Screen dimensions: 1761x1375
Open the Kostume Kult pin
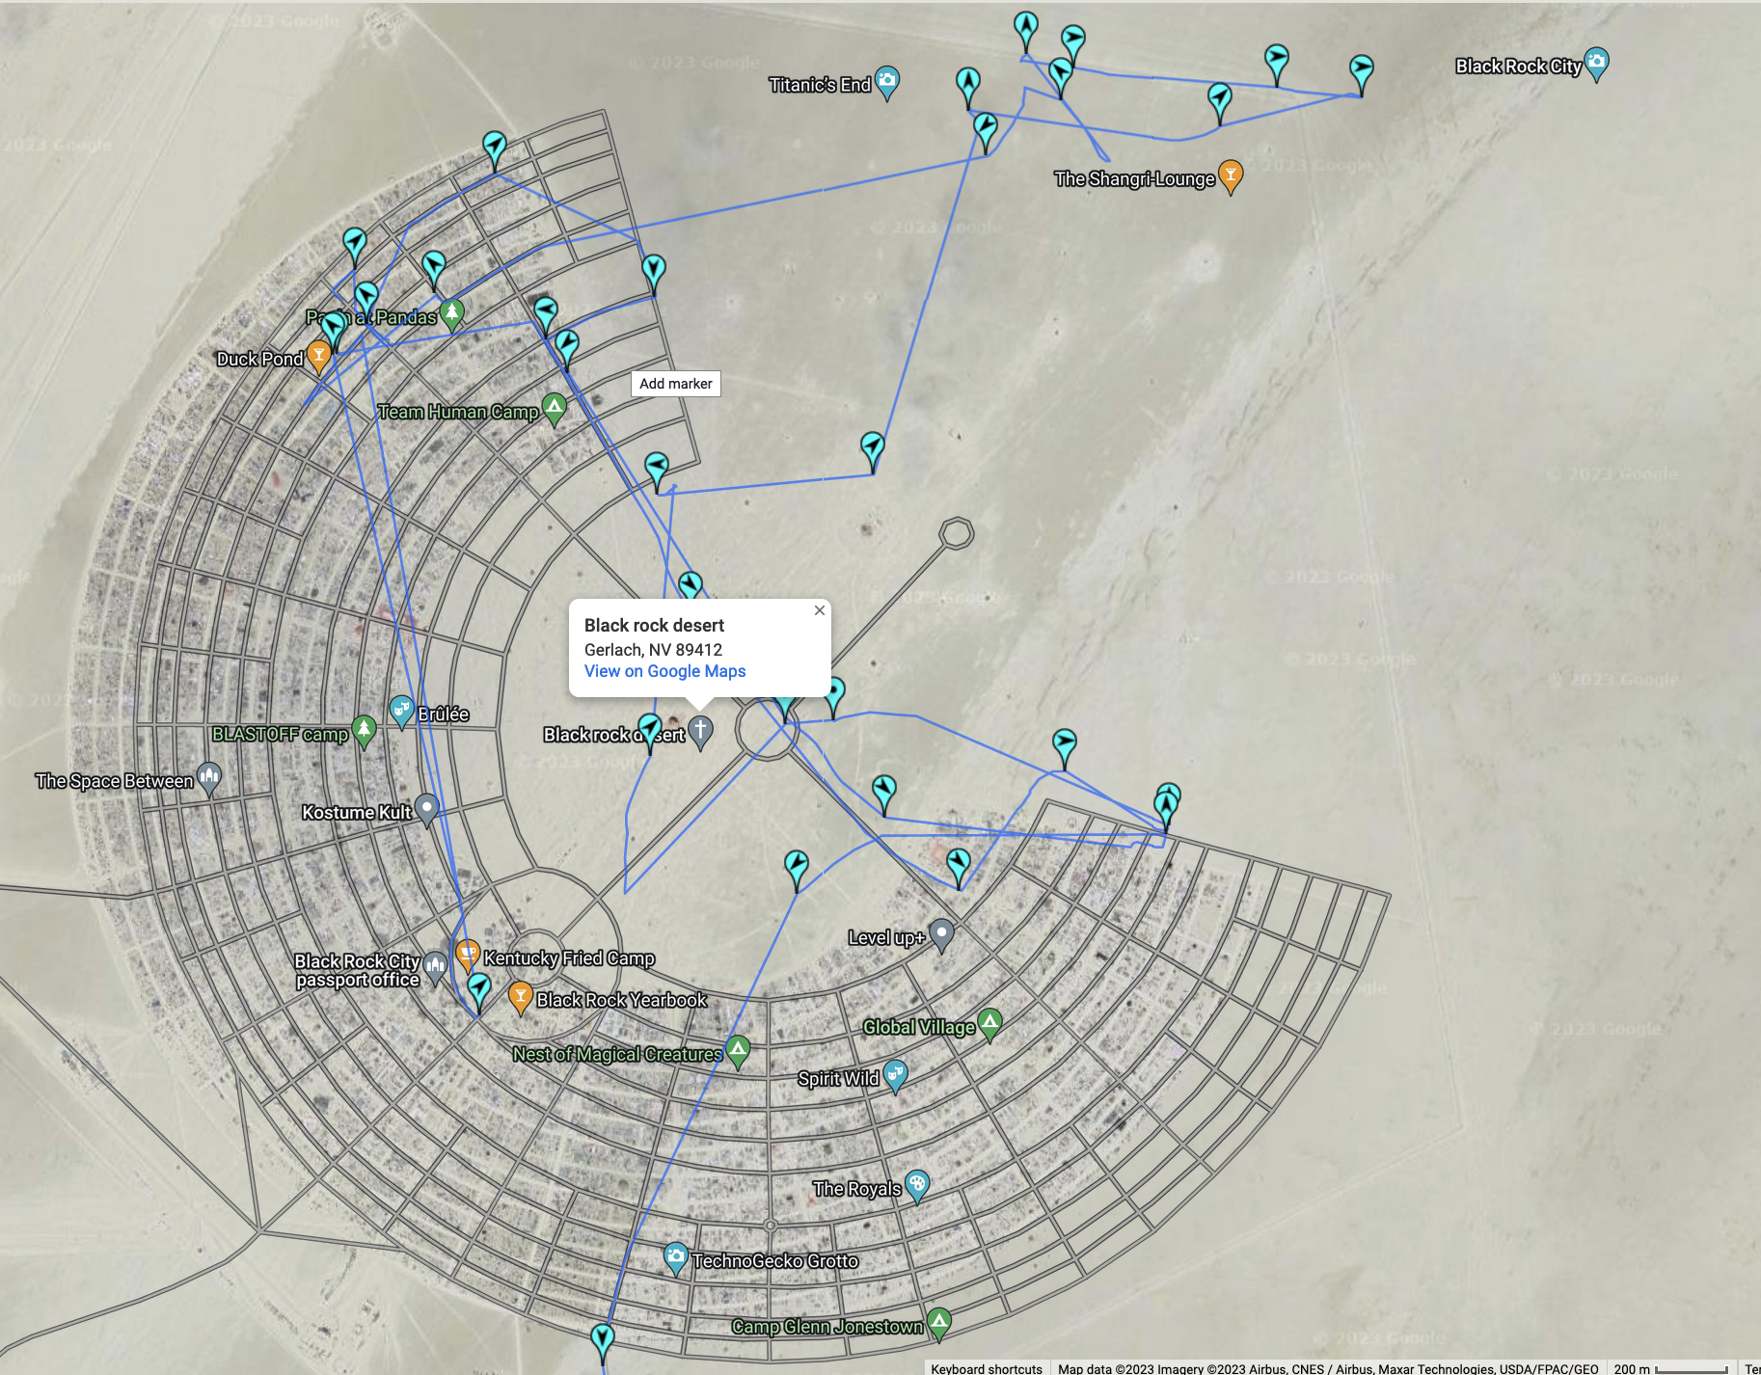click(426, 810)
